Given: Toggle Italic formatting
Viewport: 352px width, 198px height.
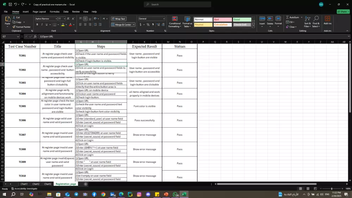Looking at the screenshot, I should click(42, 25).
